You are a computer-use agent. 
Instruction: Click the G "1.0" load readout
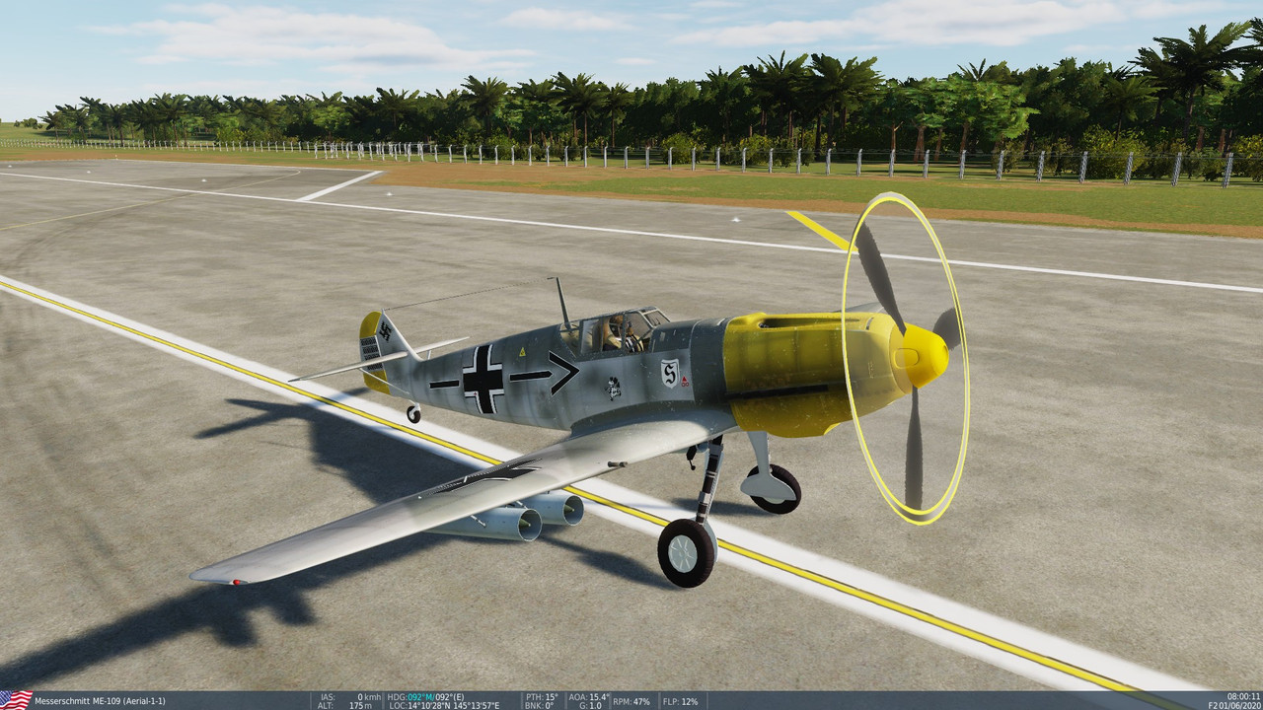(595, 706)
